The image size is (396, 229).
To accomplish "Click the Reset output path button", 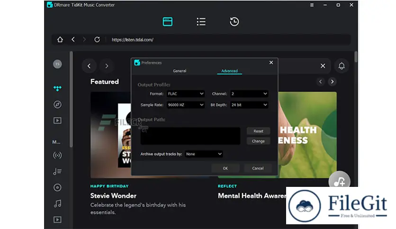I will 258,131.
